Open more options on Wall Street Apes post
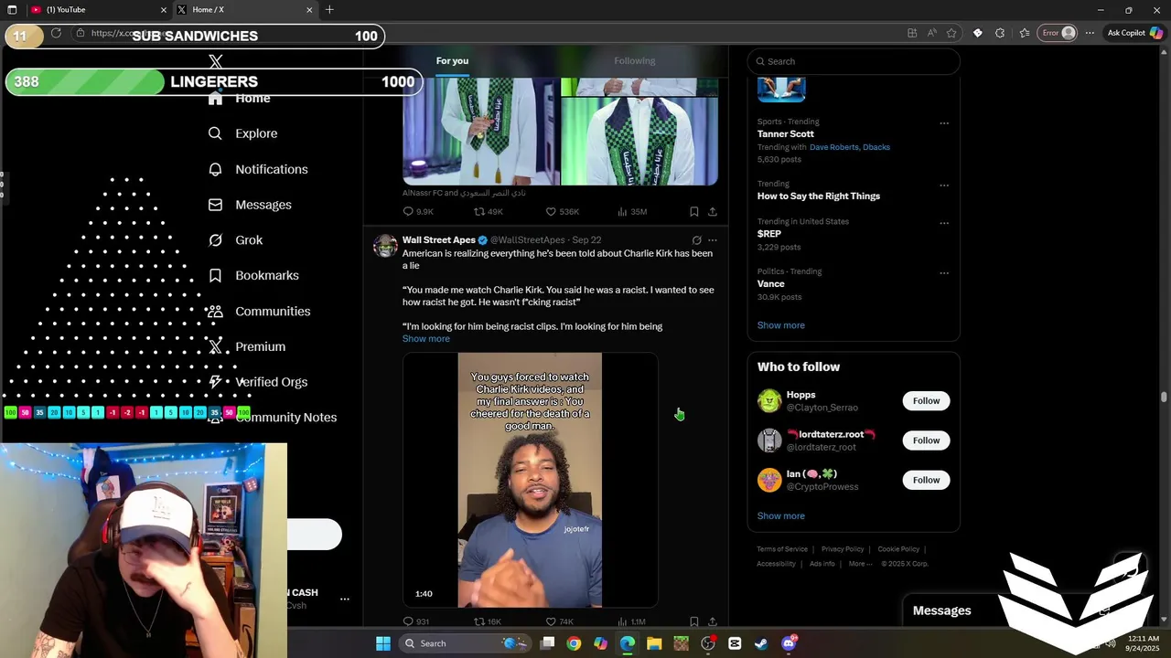 (713, 240)
